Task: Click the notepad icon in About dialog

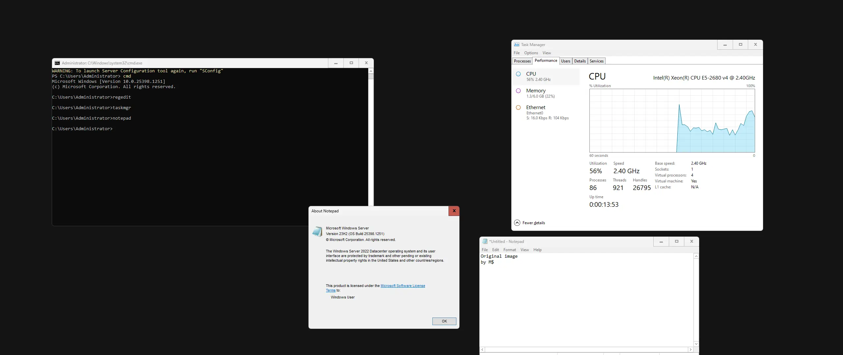Action: [x=317, y=231]
